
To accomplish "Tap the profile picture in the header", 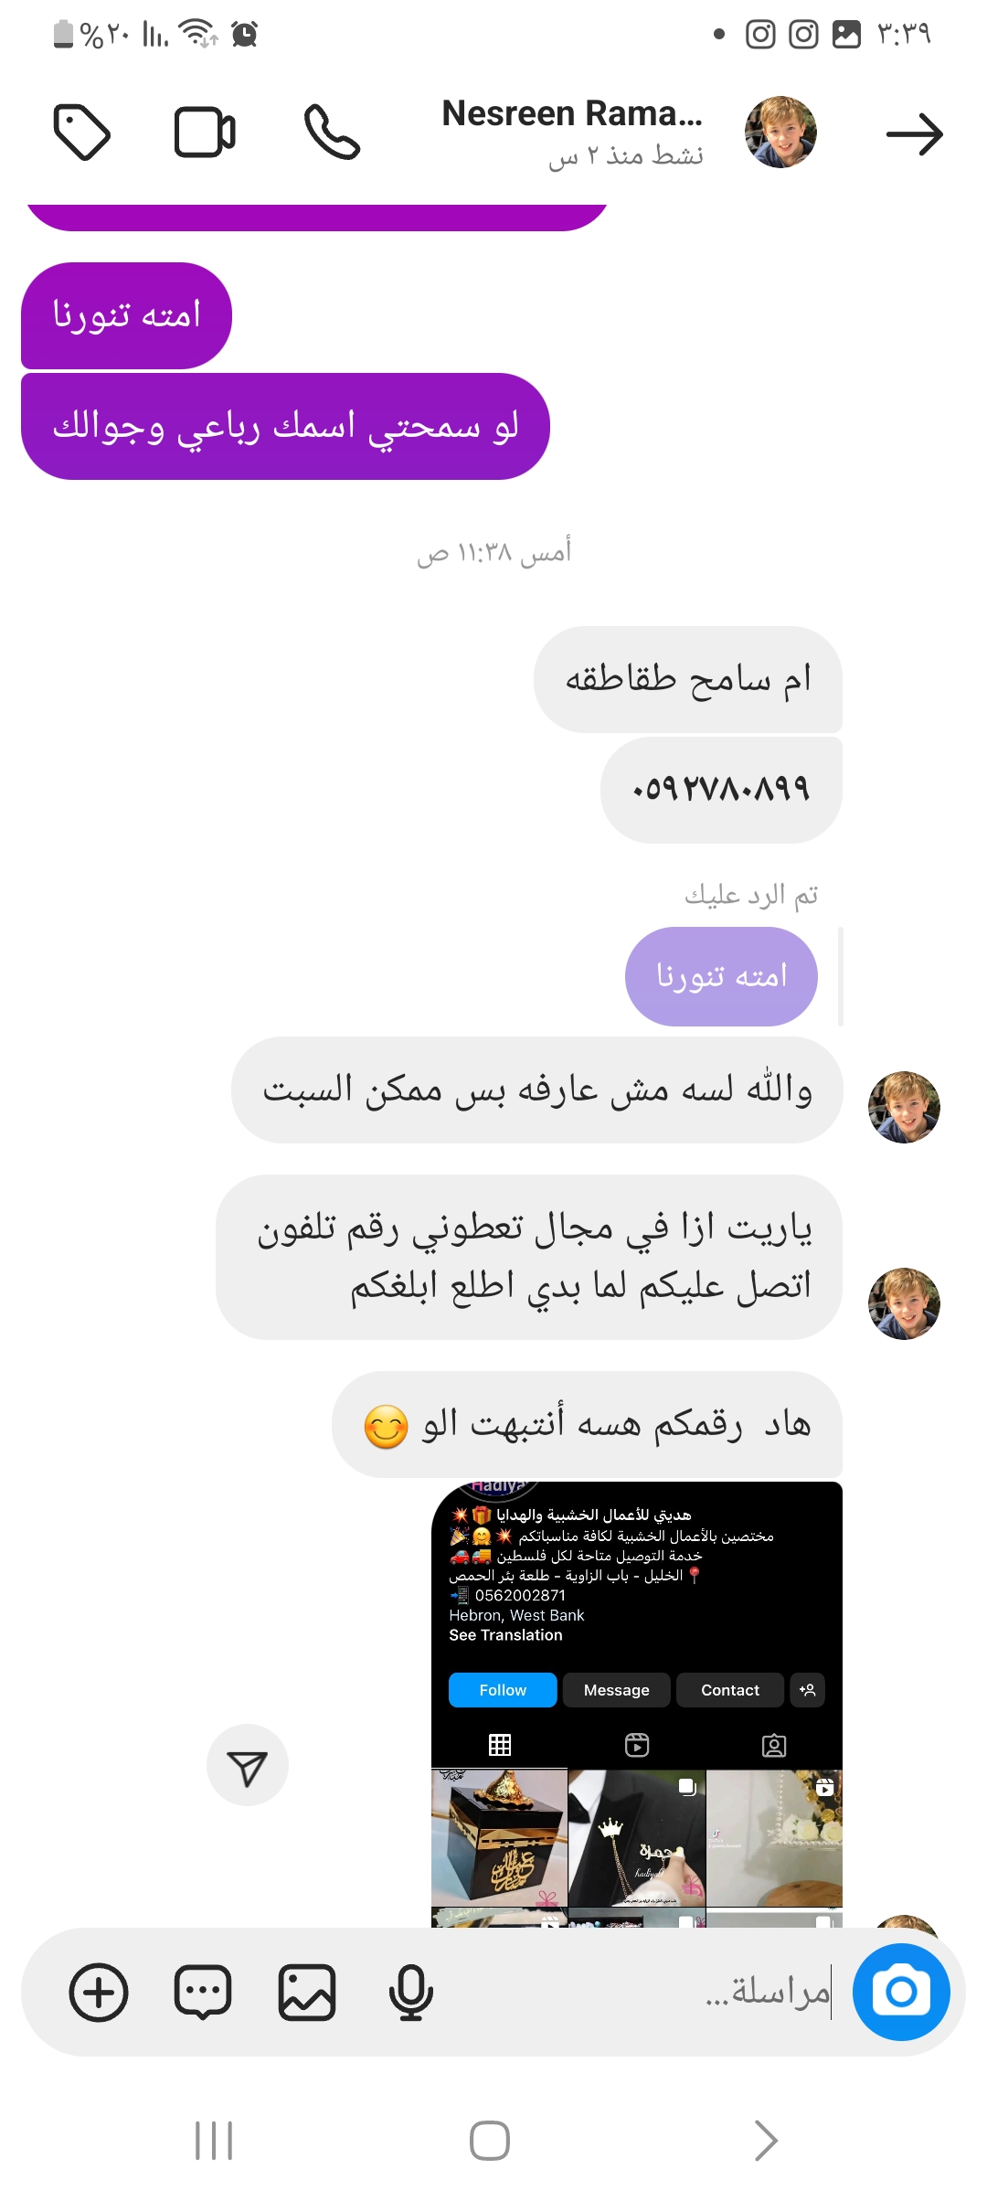I will [780, 133].
